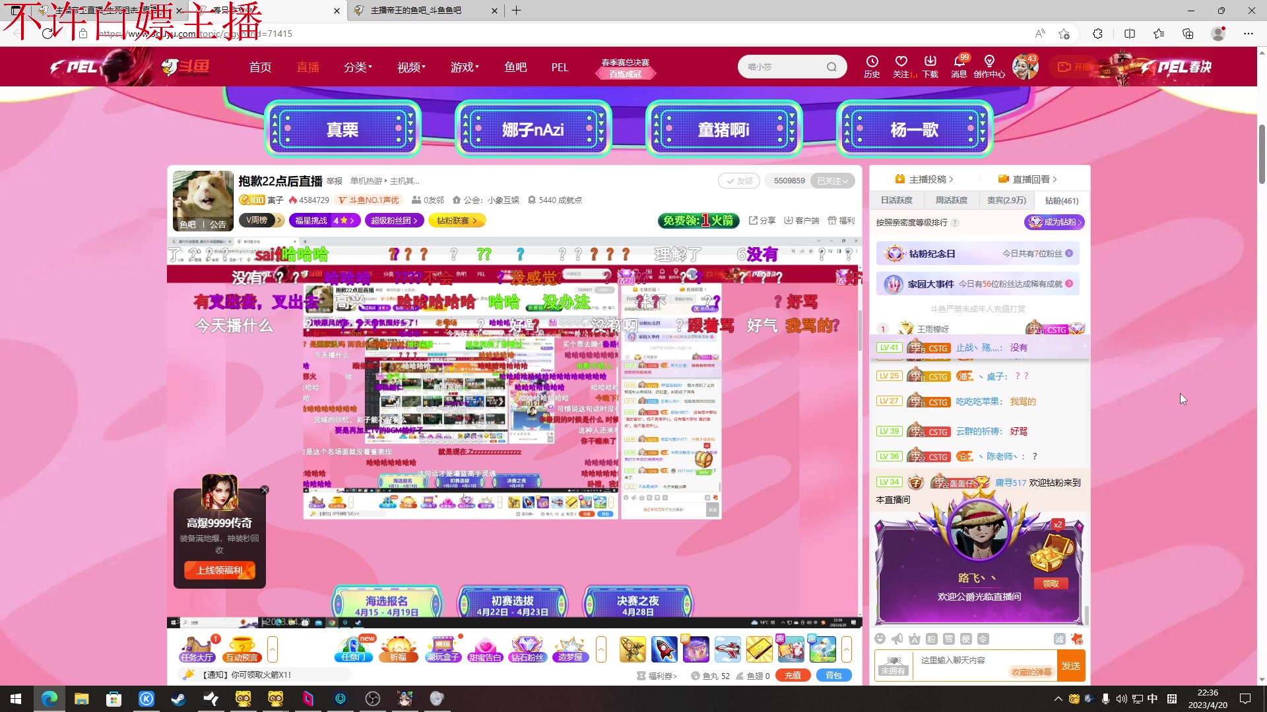This screenshot has width=1267, height=712.
Task: Click the megaphone icon in chat toolbar
Action: click(x=897, y=638)
